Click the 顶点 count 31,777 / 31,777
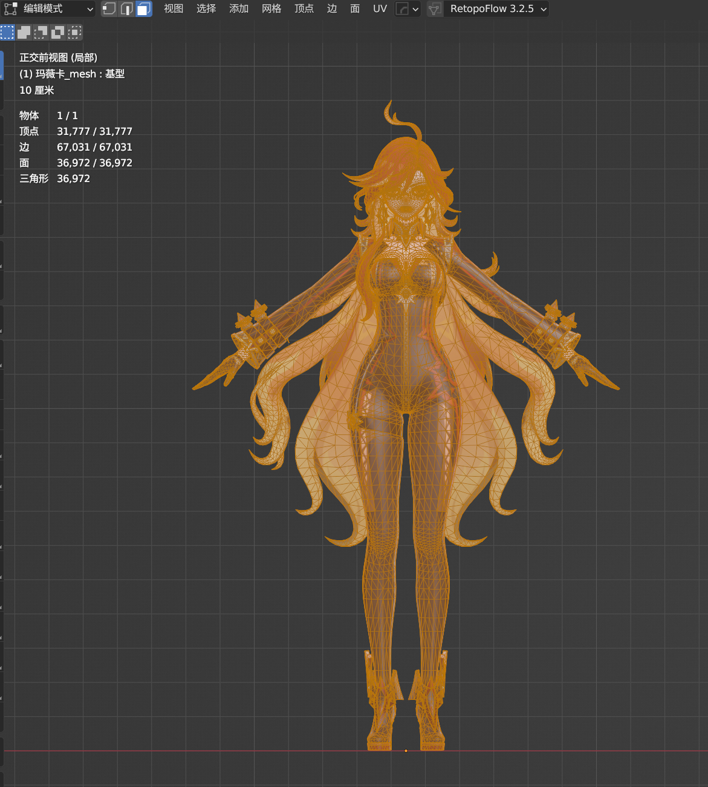The height and width of the screenshot is (787, 708). (x=94, y=131)
